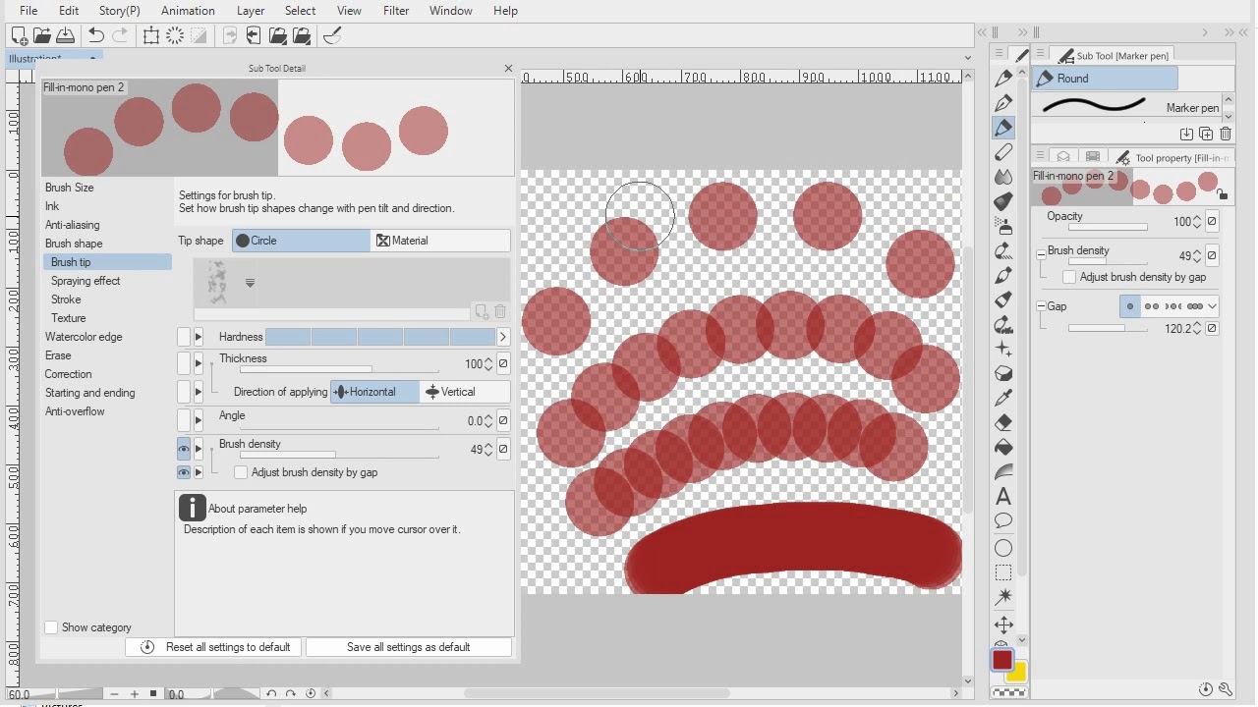The height and width of the screenshot is (707, 1258).
Task: Select the auto select magic wand tool
Action: (1003, 597)
